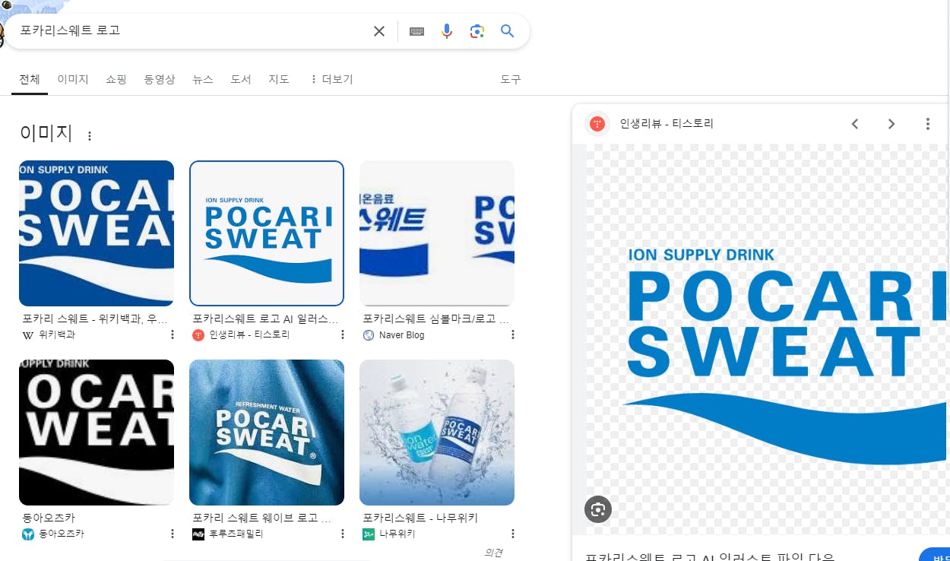Click the blue magnifier search button
The height and width of the screenshot is (561, 950).
pos(508,31)
